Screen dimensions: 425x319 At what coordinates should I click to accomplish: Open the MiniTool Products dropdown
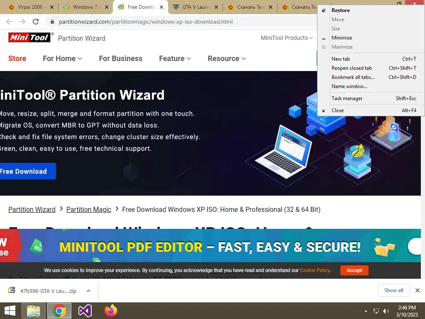tap(287, 38)
